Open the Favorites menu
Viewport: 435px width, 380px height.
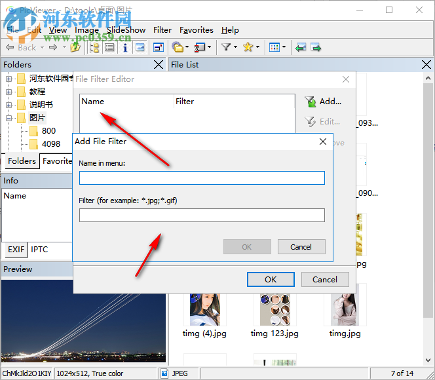[x=197, y=30]
